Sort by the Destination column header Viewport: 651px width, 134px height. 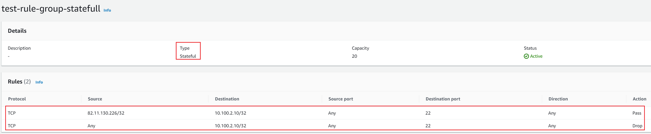[227, 99]
